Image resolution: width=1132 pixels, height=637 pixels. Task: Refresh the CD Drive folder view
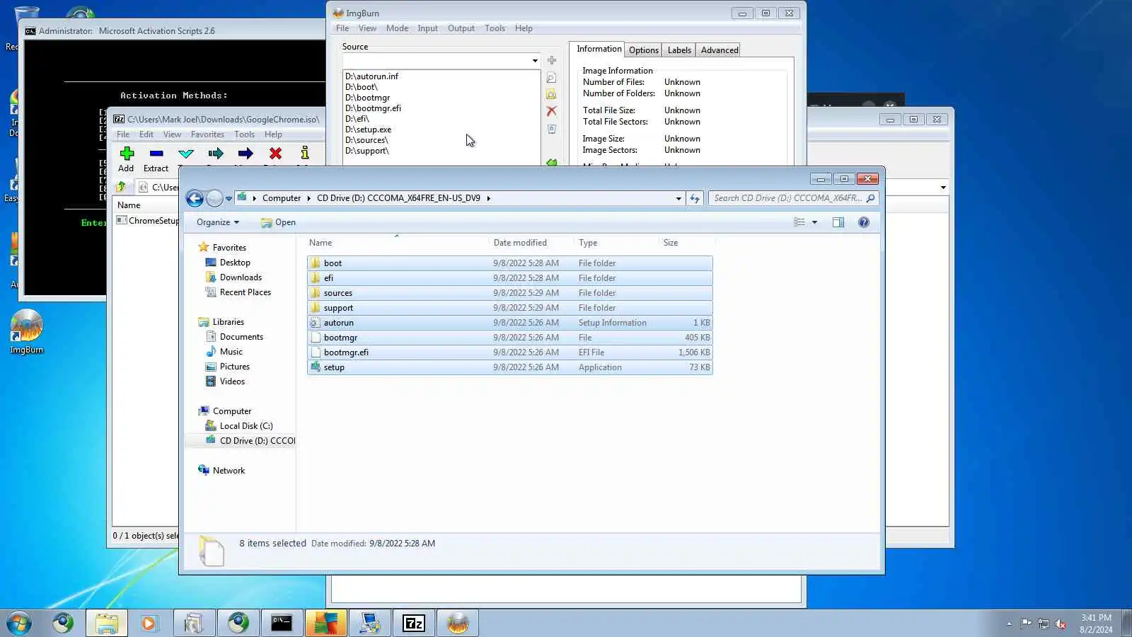click(695, 199)
